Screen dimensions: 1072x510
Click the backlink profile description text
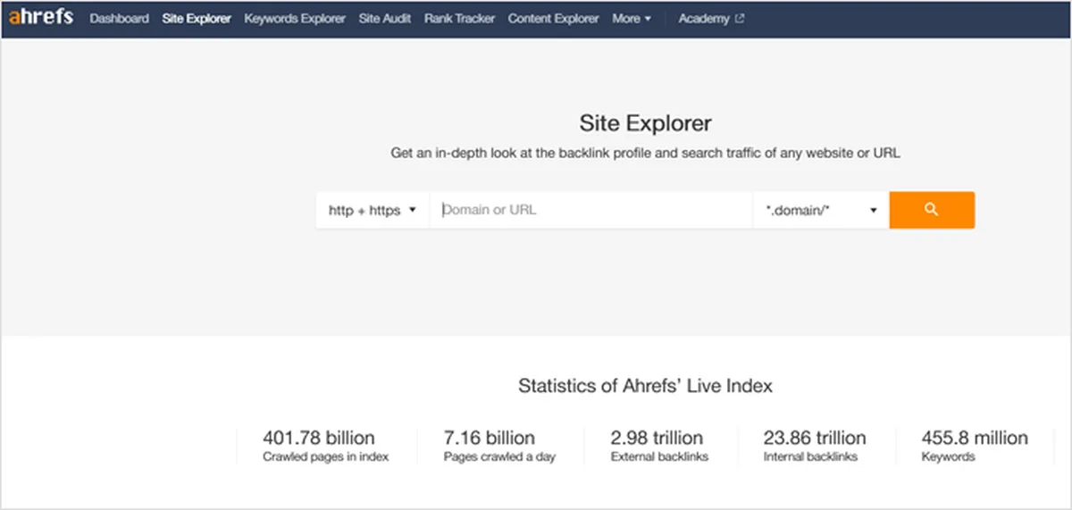(x=645, y=154)
